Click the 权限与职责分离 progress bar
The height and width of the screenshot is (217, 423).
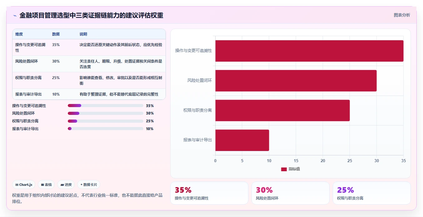click(x=105, y=121)
